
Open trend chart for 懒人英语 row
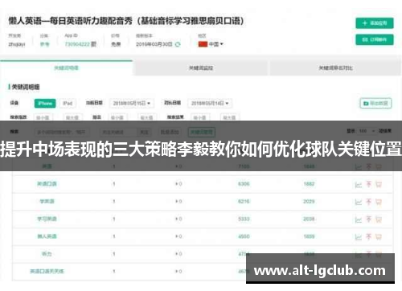359,237
